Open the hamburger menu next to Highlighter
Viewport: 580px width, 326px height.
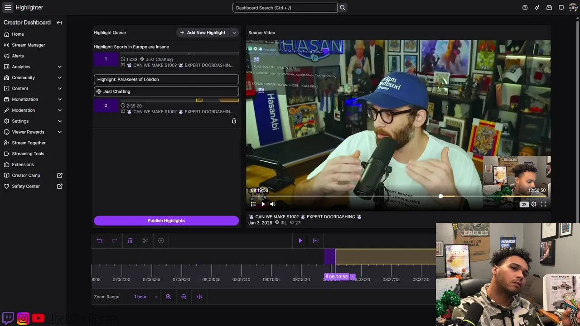pos(8,8)
